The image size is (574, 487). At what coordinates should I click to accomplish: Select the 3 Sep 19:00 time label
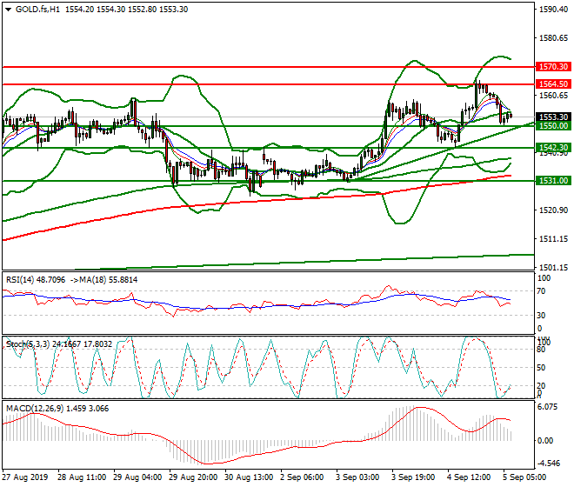tap(413, 477)
